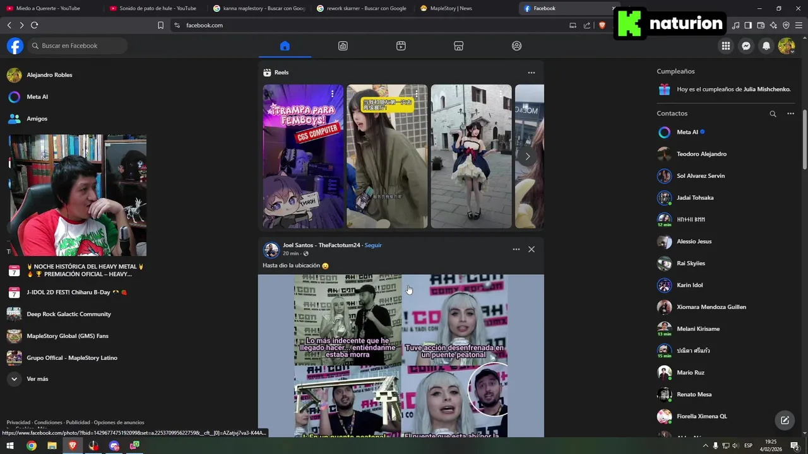Open notifications bell
This screenshot has height=454, width=808.
click(766, 45)
